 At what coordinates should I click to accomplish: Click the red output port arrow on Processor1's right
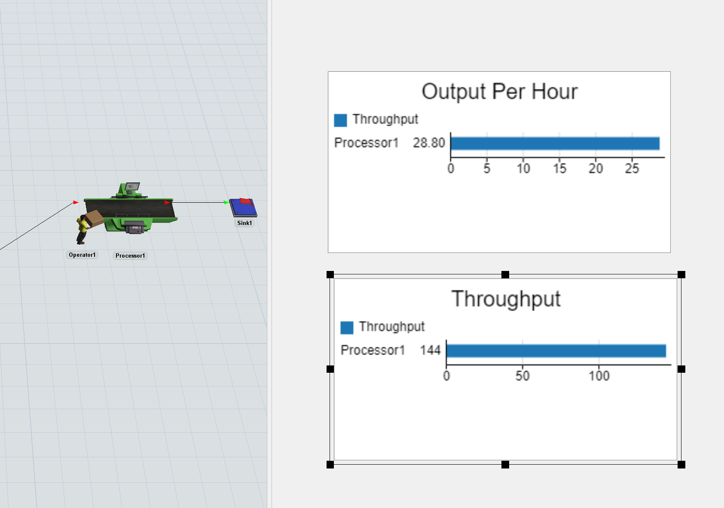coord(167,202)
